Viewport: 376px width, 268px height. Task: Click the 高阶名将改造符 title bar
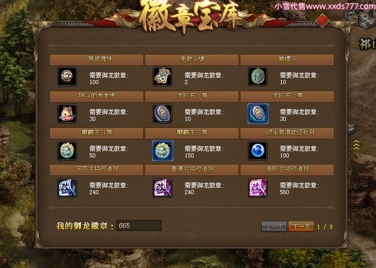[x=287, y=169]
